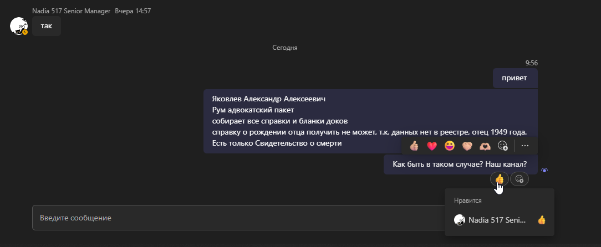This screenshot has height=247, width=601.
Task: Click the read receipt eye icon
Action: click(544, 170)
